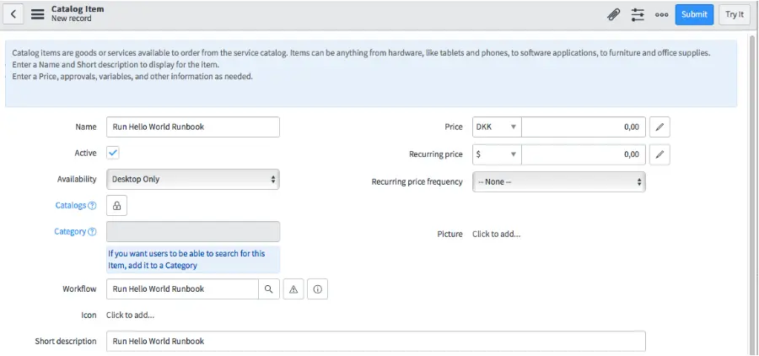Click the pencil icon beside Price

659,127
